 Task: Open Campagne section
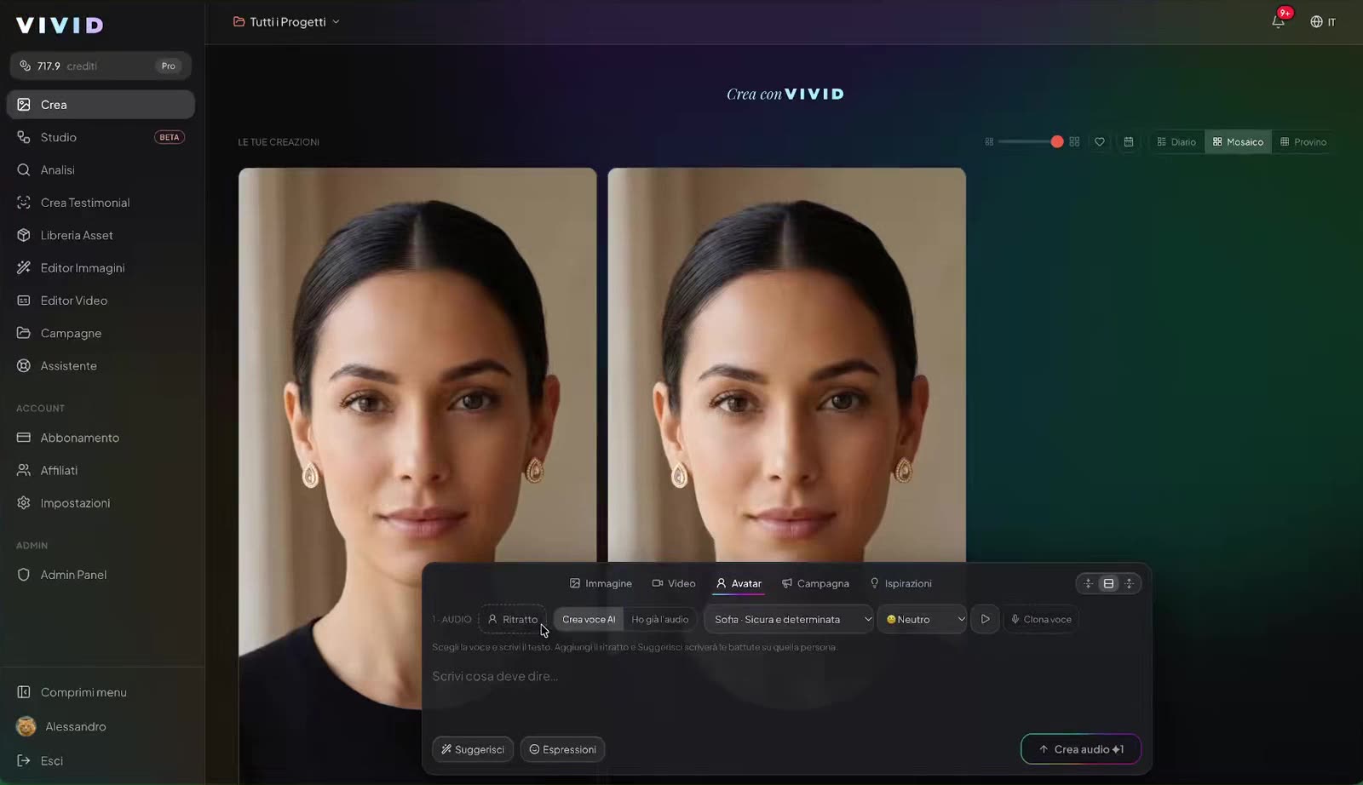[x=101, y=333]
